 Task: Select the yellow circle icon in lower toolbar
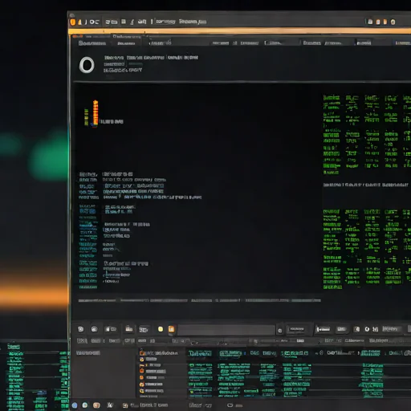[x=161, y=329]
